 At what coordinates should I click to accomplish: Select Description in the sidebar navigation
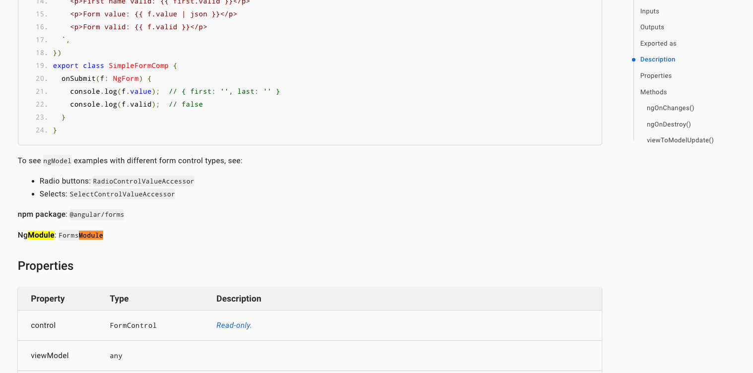coord(657,59)
